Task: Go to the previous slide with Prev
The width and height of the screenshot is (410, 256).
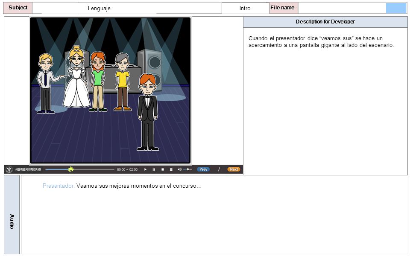Action: coord(203,169)
